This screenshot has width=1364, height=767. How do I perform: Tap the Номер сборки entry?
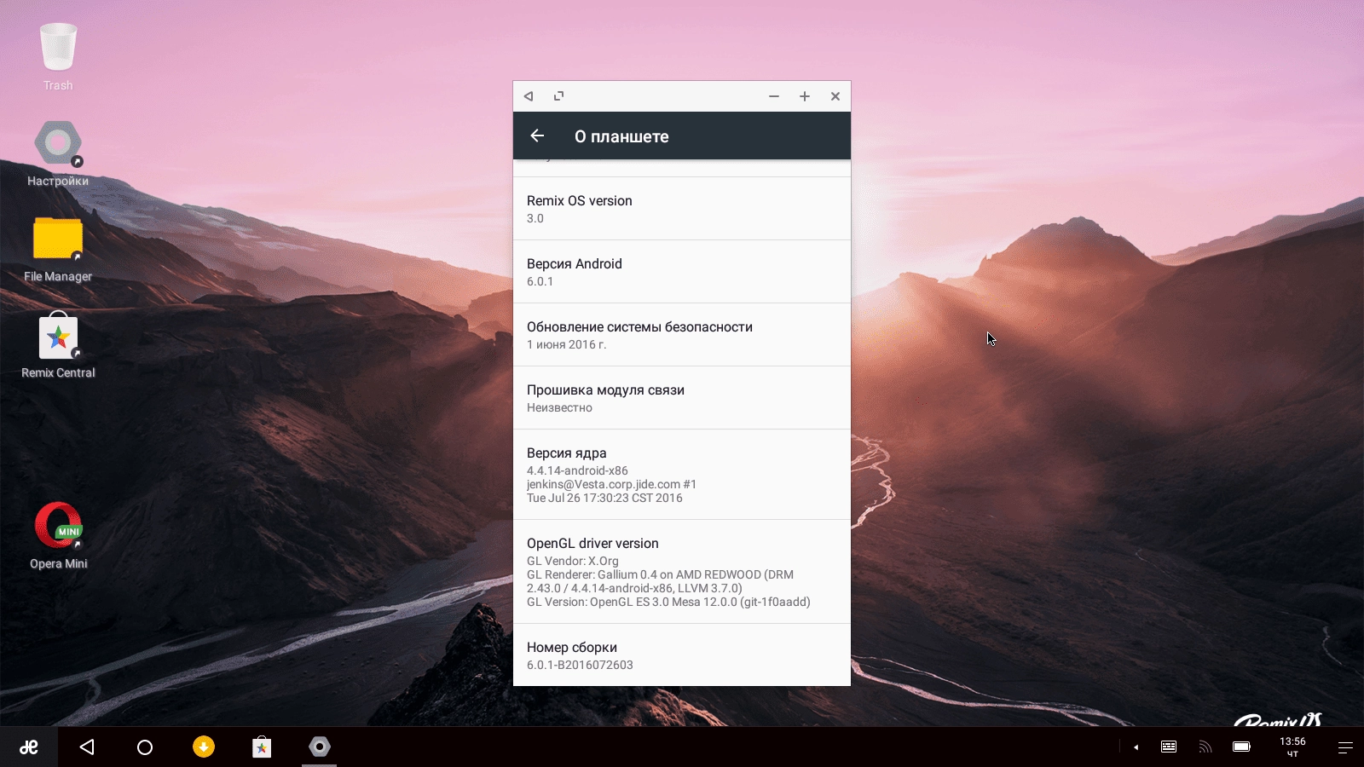pyautogui.click(x=682, y=655)
